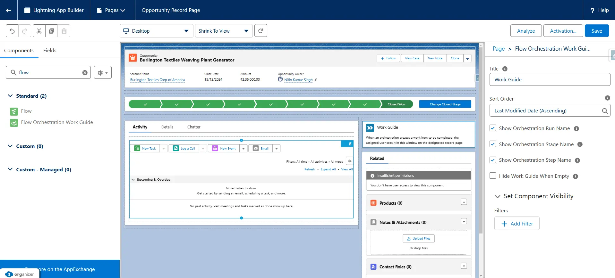The image size is (615, 278).
Task: Click Sort Order lookup field
Action: point(550,110)
